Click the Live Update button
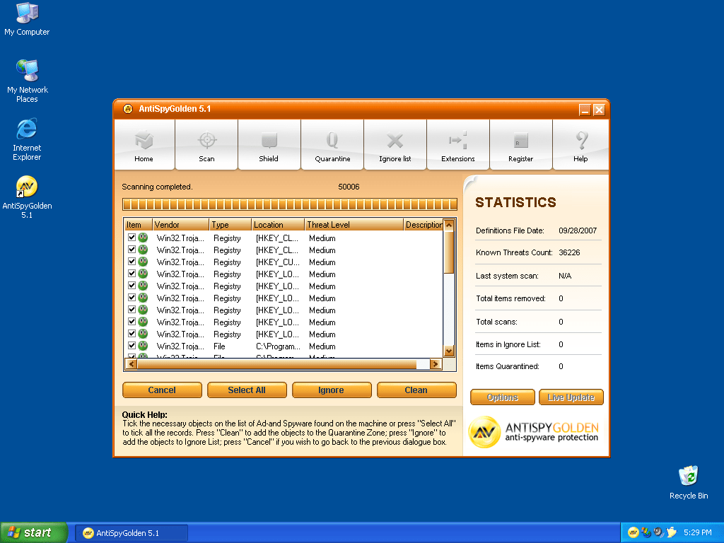This screenshot has height=543, width=724. pyautogui.click(x=571, y=397)
